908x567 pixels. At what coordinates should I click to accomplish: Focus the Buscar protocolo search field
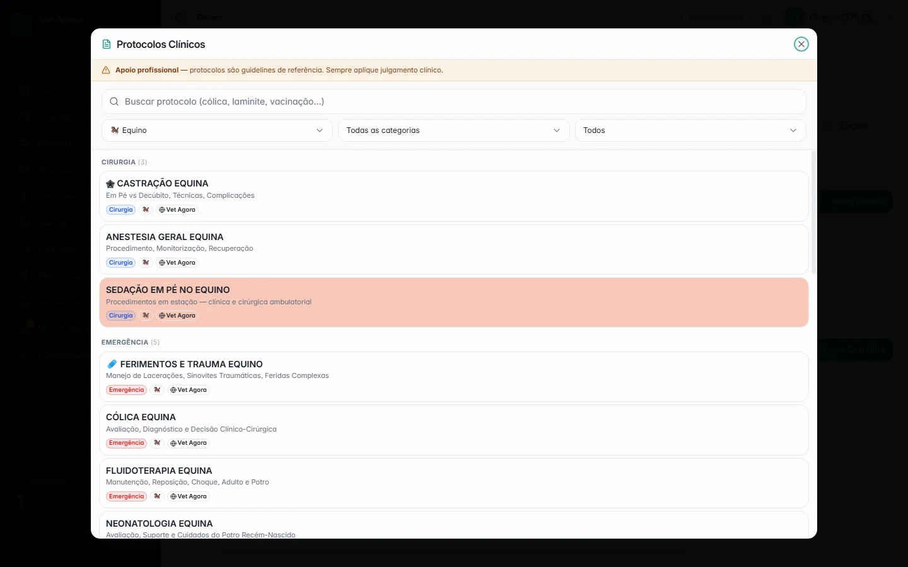pyautogui.click(x=453, y=101)
